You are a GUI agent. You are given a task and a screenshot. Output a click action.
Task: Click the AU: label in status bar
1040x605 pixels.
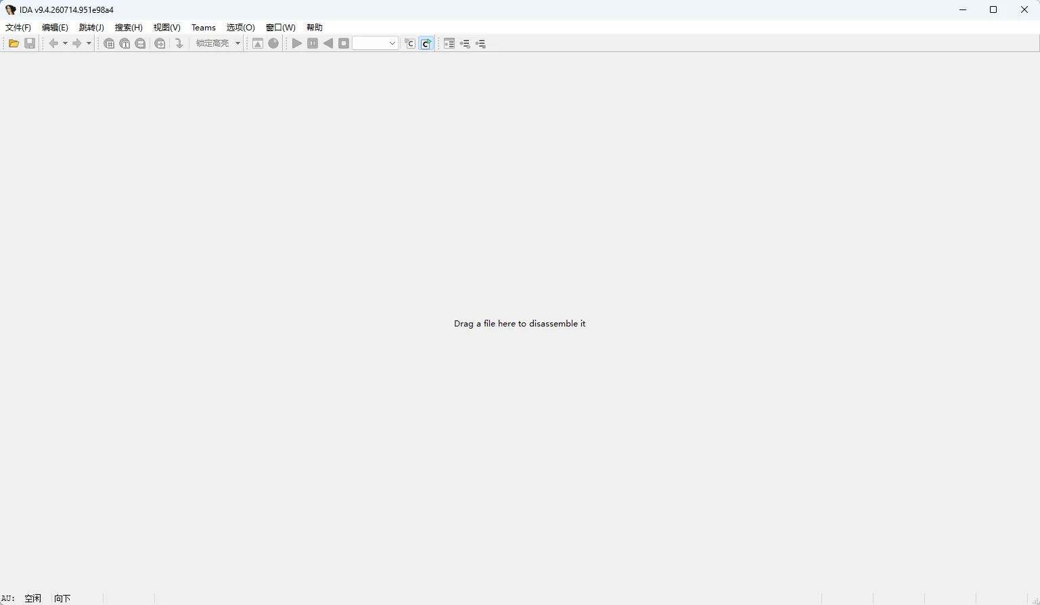[8, 598]
